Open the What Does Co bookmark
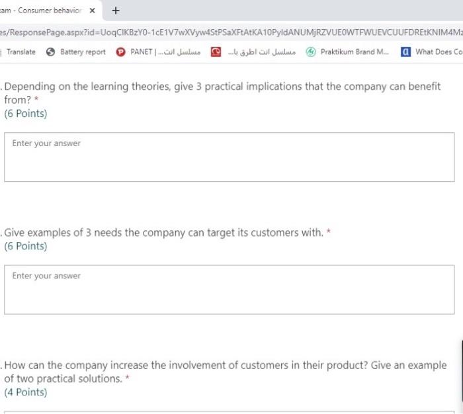463x414 pixels. point(432,52)
